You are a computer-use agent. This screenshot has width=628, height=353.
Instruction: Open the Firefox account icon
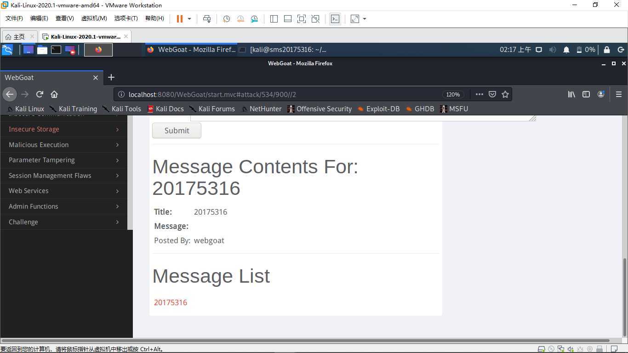coord(601,94)
